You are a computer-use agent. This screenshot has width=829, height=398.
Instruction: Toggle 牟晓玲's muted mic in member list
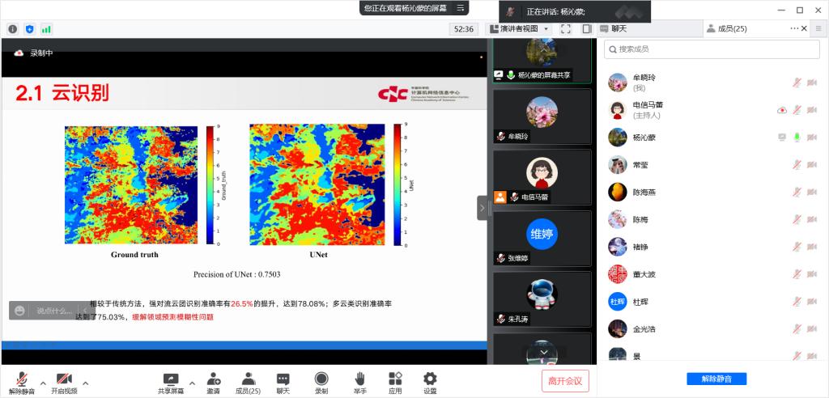click(797, 83)
